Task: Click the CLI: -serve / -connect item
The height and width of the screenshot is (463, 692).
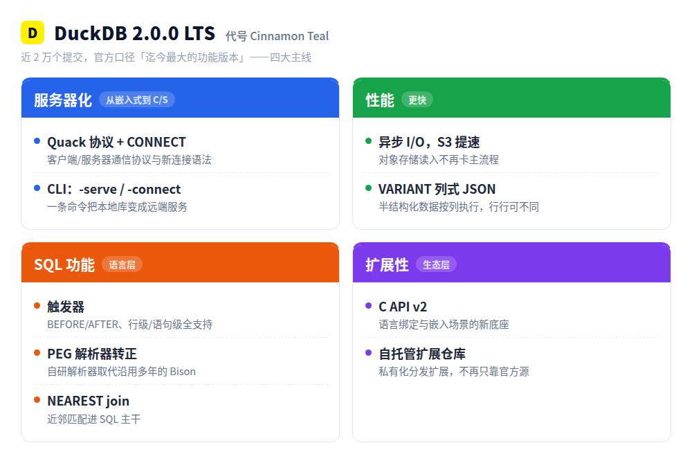Action: pos(114,190)
